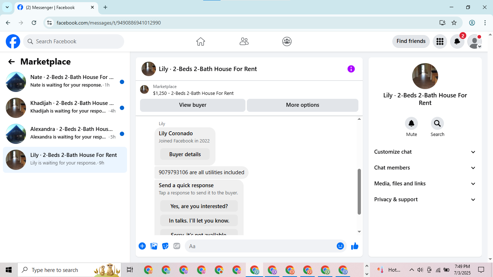Screen dimensions: 493x277
Task: View site information icon in address bar
Action: (50, 23)
